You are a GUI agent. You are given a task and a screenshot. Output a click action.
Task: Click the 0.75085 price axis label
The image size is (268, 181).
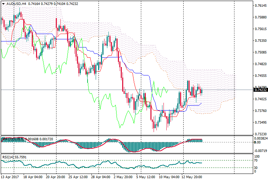260,52
